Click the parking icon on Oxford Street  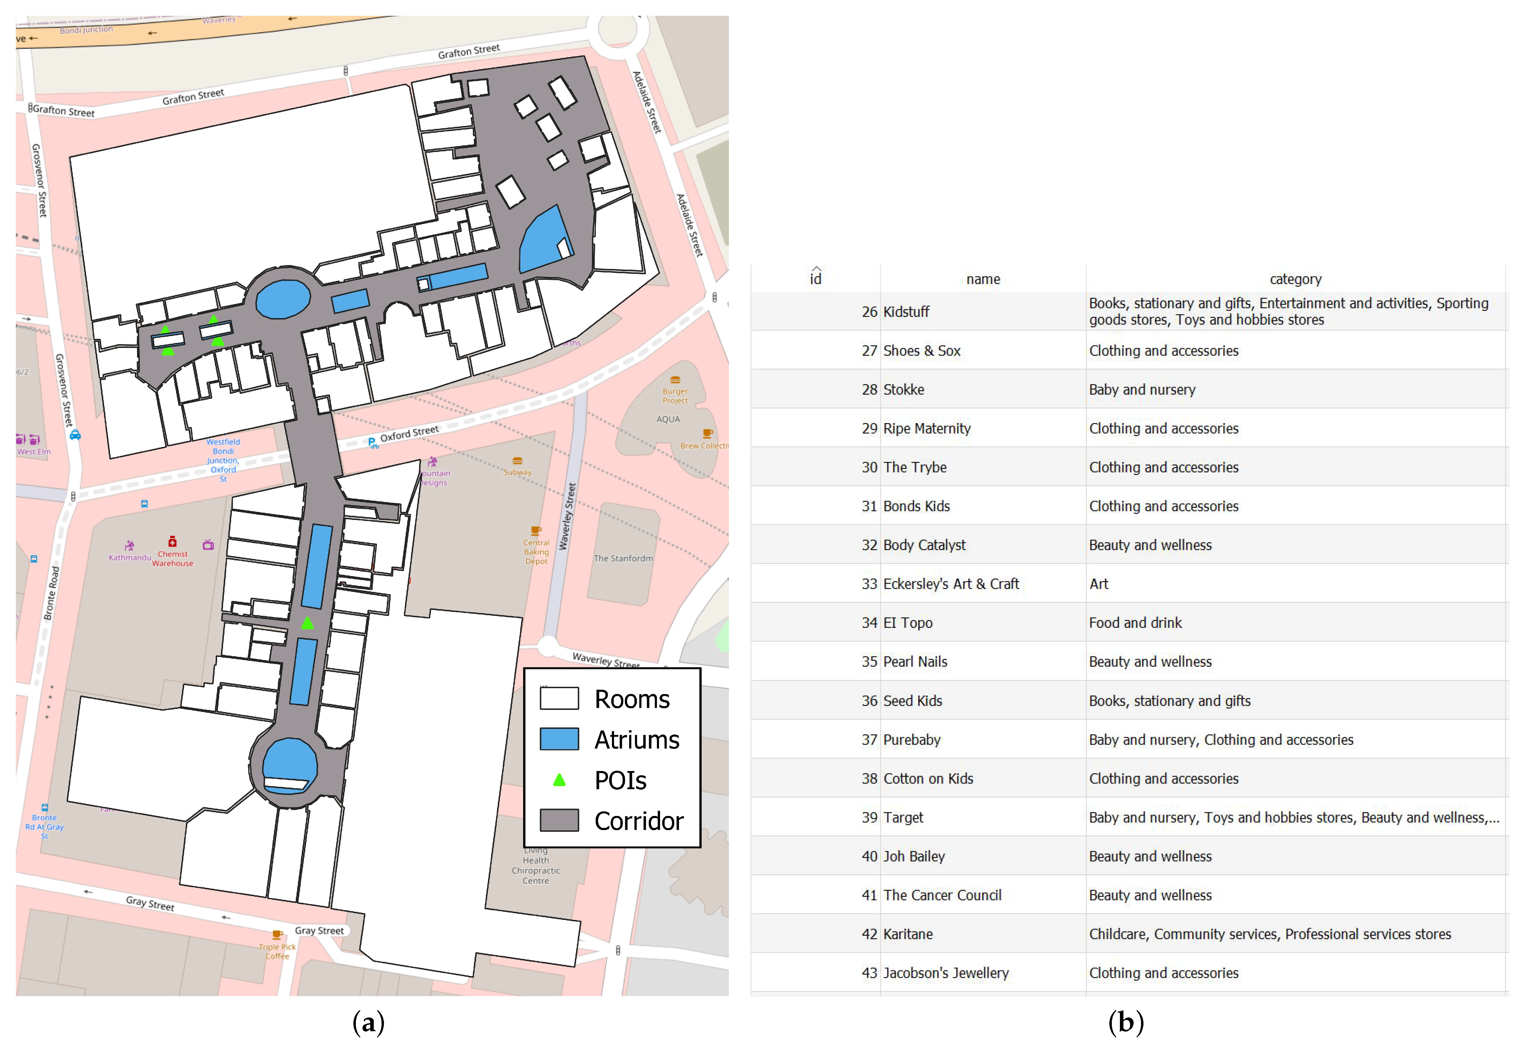[372, 443]
